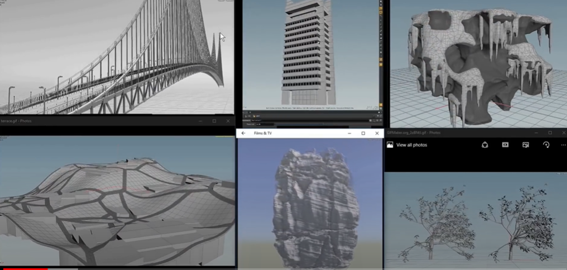Viewport: 567px width, 270px height.
Task: Minimize the terrace.gif Photos window
Action: [200, 121]
